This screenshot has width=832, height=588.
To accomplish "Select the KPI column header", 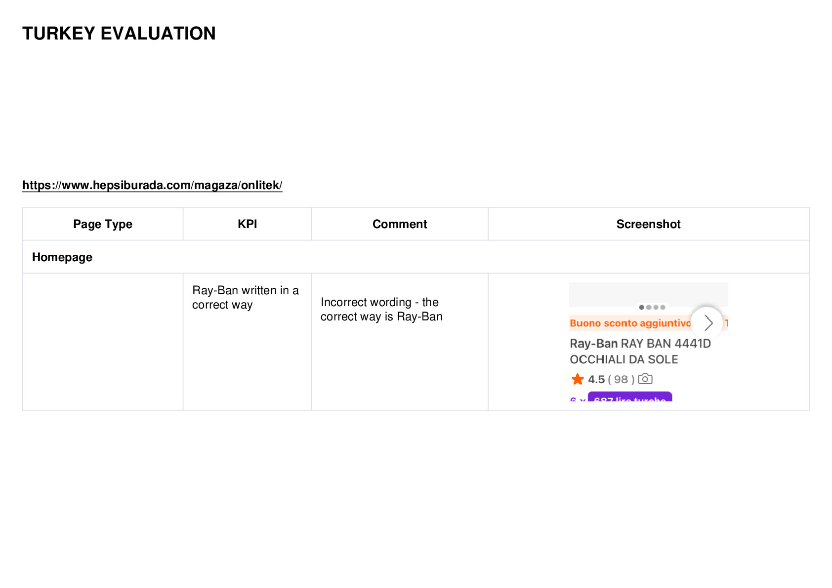I will coord(247,224).
